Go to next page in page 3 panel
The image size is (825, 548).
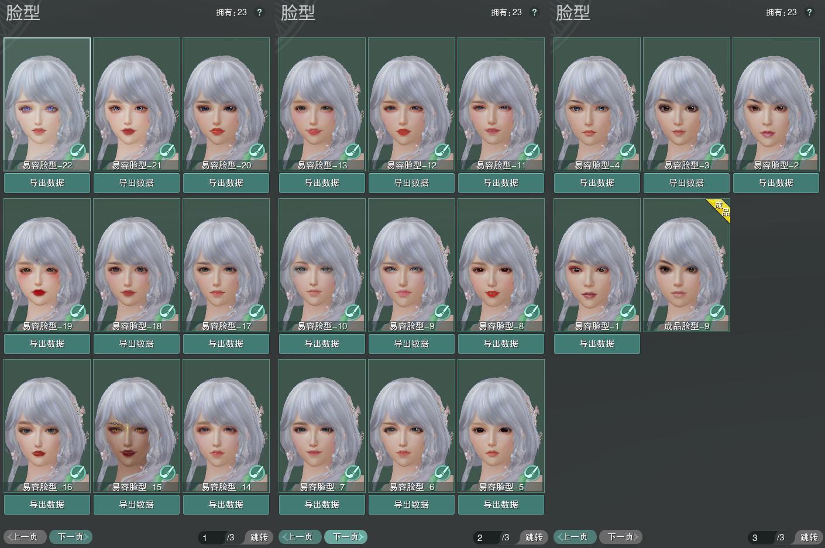click(621, 537)
